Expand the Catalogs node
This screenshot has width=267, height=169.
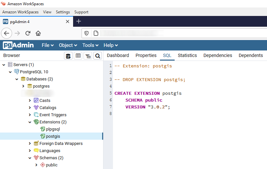30,107
